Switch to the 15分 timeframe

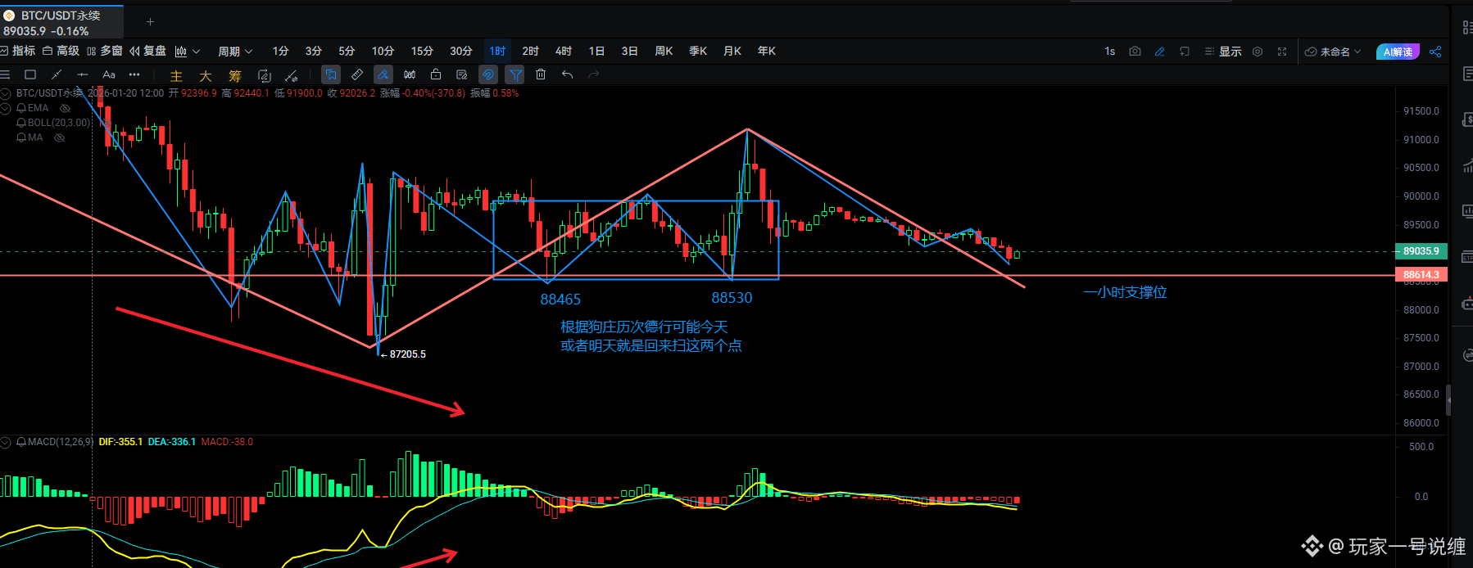coord(422,51)
